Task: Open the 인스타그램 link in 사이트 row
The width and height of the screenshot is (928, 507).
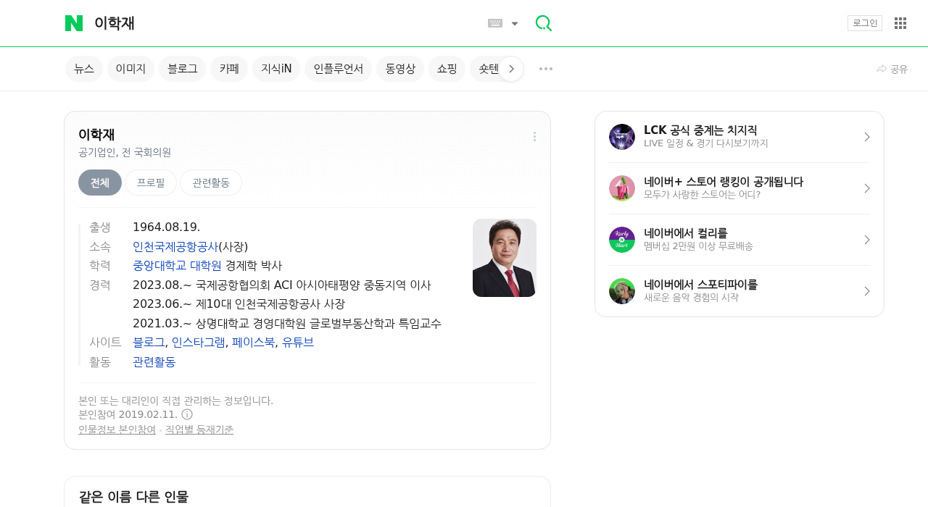Action: (198, 343)
